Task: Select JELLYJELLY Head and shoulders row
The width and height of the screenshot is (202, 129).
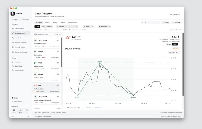Action: pos(46,43)
